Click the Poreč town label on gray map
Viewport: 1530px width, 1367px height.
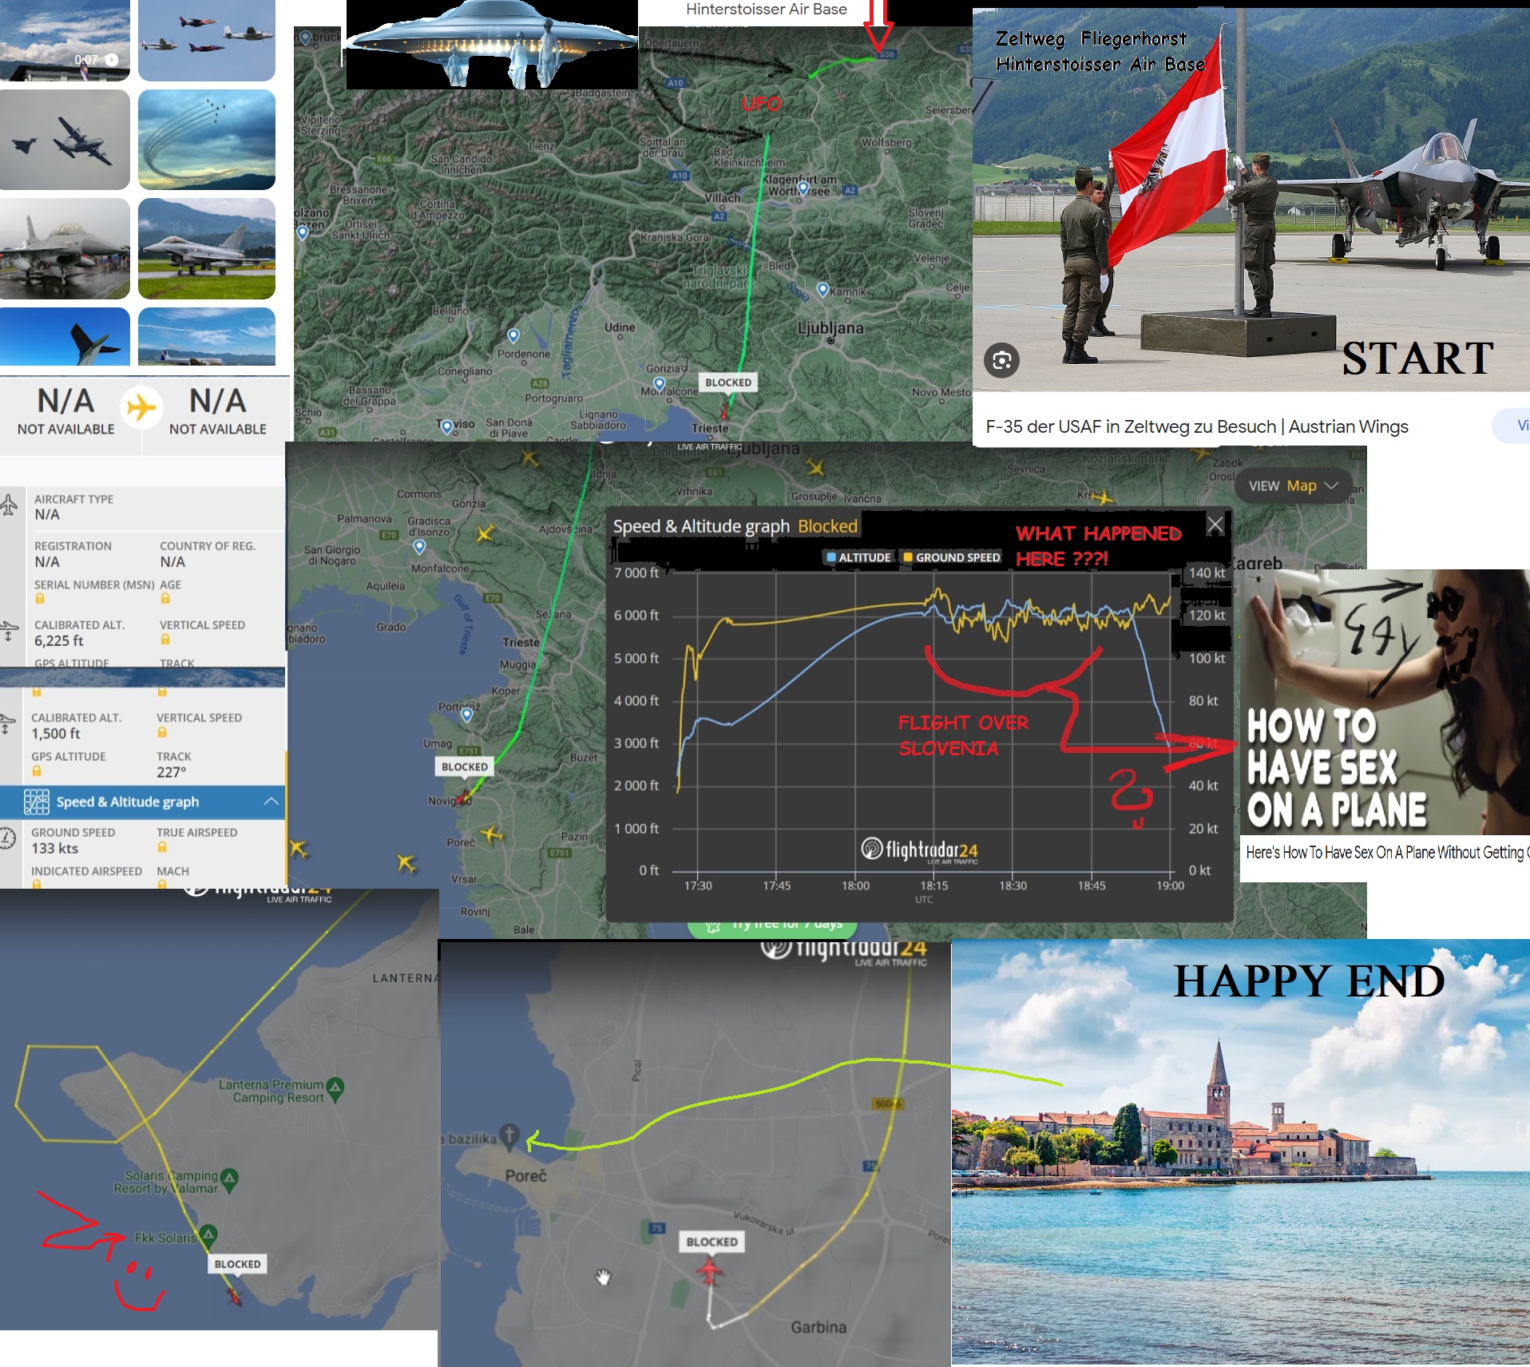[525, 1175]
